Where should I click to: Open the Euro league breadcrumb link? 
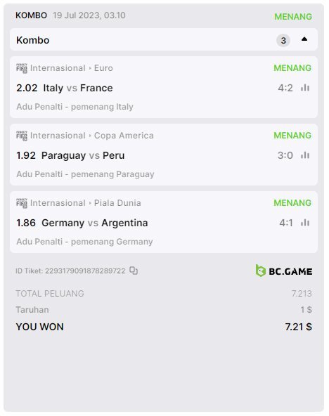103,68
